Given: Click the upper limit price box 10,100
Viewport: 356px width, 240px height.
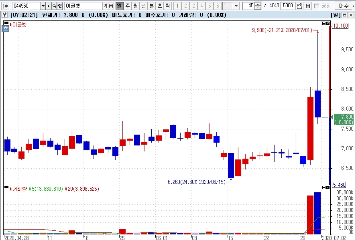Looking at the screenshot, I should point(340,26).
